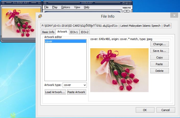Switch to the ID3v1 tab
180x118 pixels.
[74, 32]
